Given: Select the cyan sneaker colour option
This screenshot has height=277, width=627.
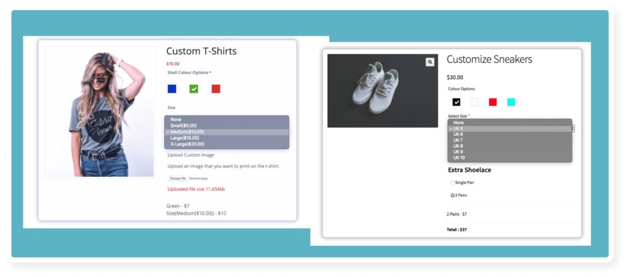Looking at the screenshot, I should pyautogui.click(x=511, y=102).
